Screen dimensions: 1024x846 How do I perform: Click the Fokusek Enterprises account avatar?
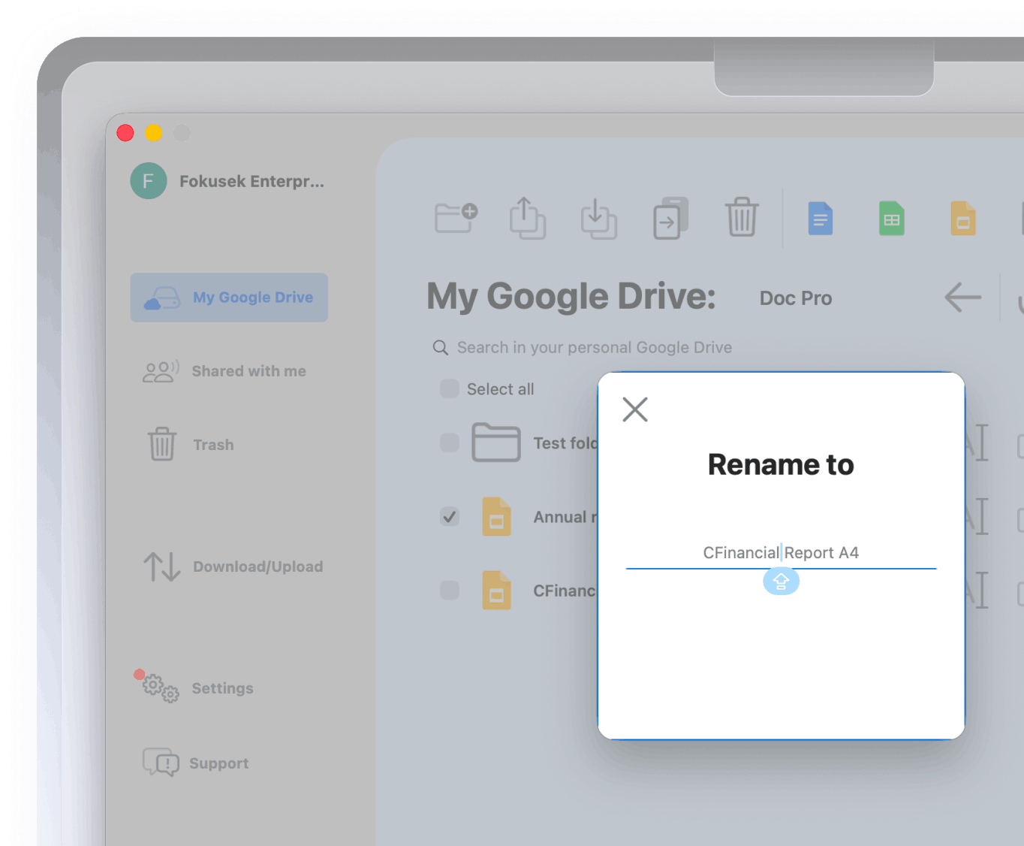pos(148,180)
